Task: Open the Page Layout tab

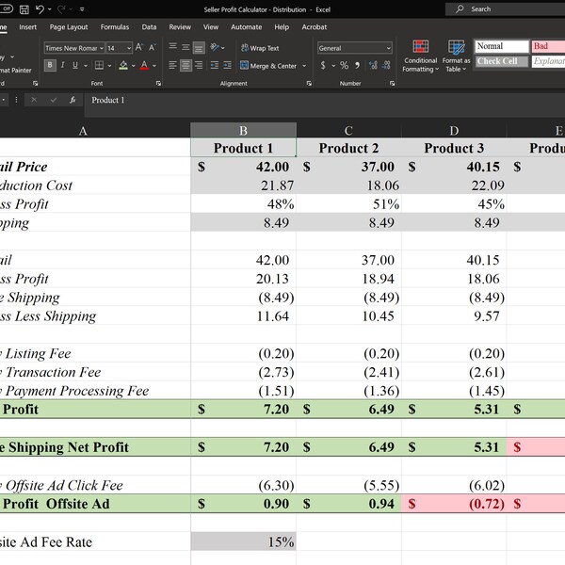Action: click(x=69, y=27)
